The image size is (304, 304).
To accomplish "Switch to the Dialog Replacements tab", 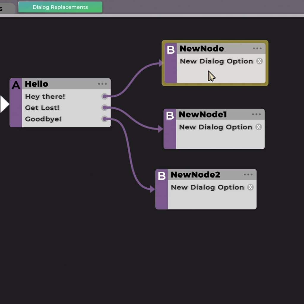I will click(60, 7).
